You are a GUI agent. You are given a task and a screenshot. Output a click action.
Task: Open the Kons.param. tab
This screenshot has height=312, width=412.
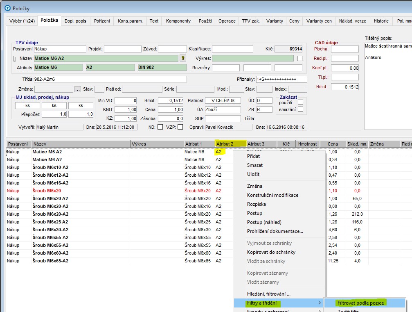[130, 21]
